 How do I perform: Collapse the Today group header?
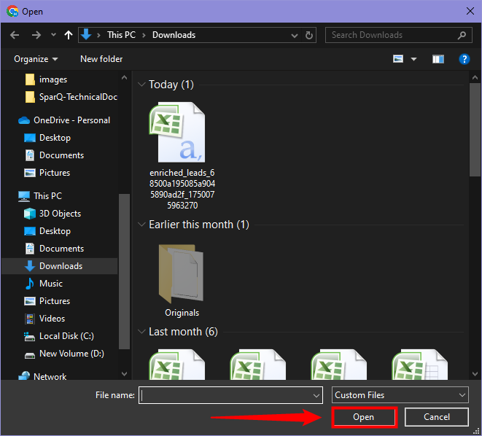tap(141, 85)
